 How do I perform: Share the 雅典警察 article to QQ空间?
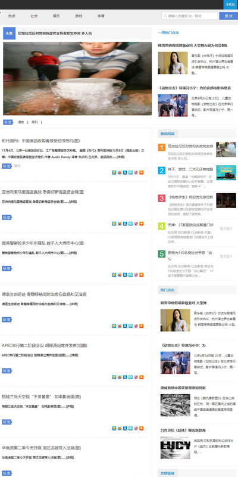[114, 275]
